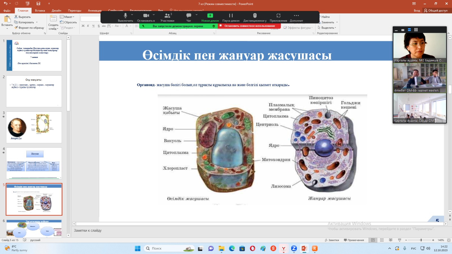This screenshot has height=254, width=452.
Task: Switch to reading view icon in status bar
Action: tap(390, 240)
